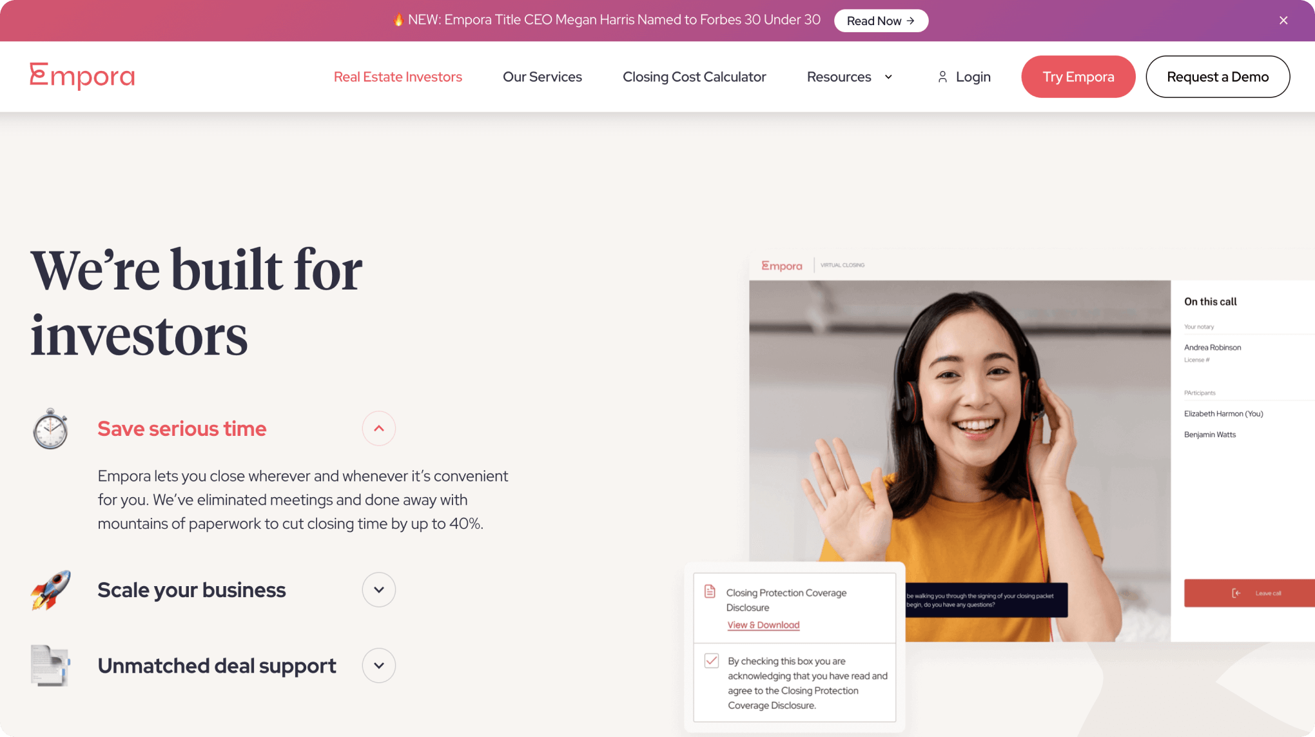The width and height of the screenshot is (1315, 737).
Task: Open the Closing Cost Calculator
Action: (x=694, y=77)
